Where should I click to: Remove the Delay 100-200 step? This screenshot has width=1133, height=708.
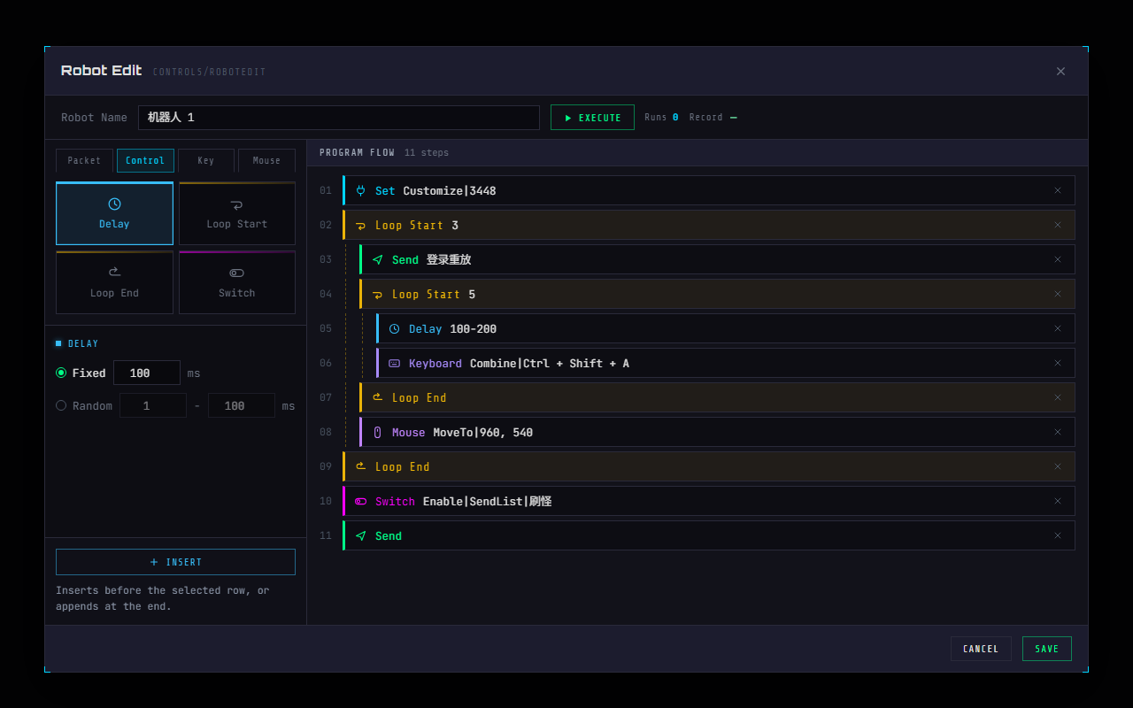[x=1057, y=328]
